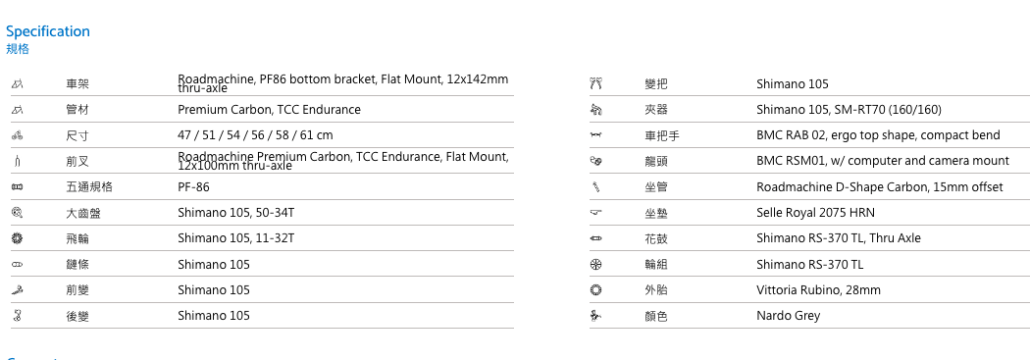This screenshot has height=360, width=1030.
Task: Click the seatpost icon beside 坐管
Action: point(595,187)
